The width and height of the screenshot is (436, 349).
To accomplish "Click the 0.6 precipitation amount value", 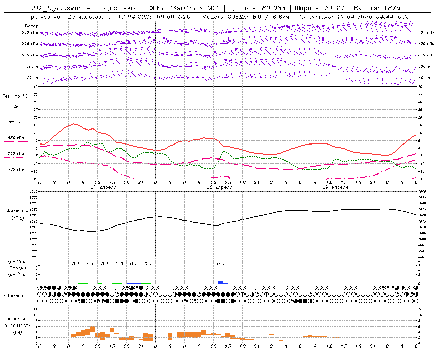I will click(221, 264).
